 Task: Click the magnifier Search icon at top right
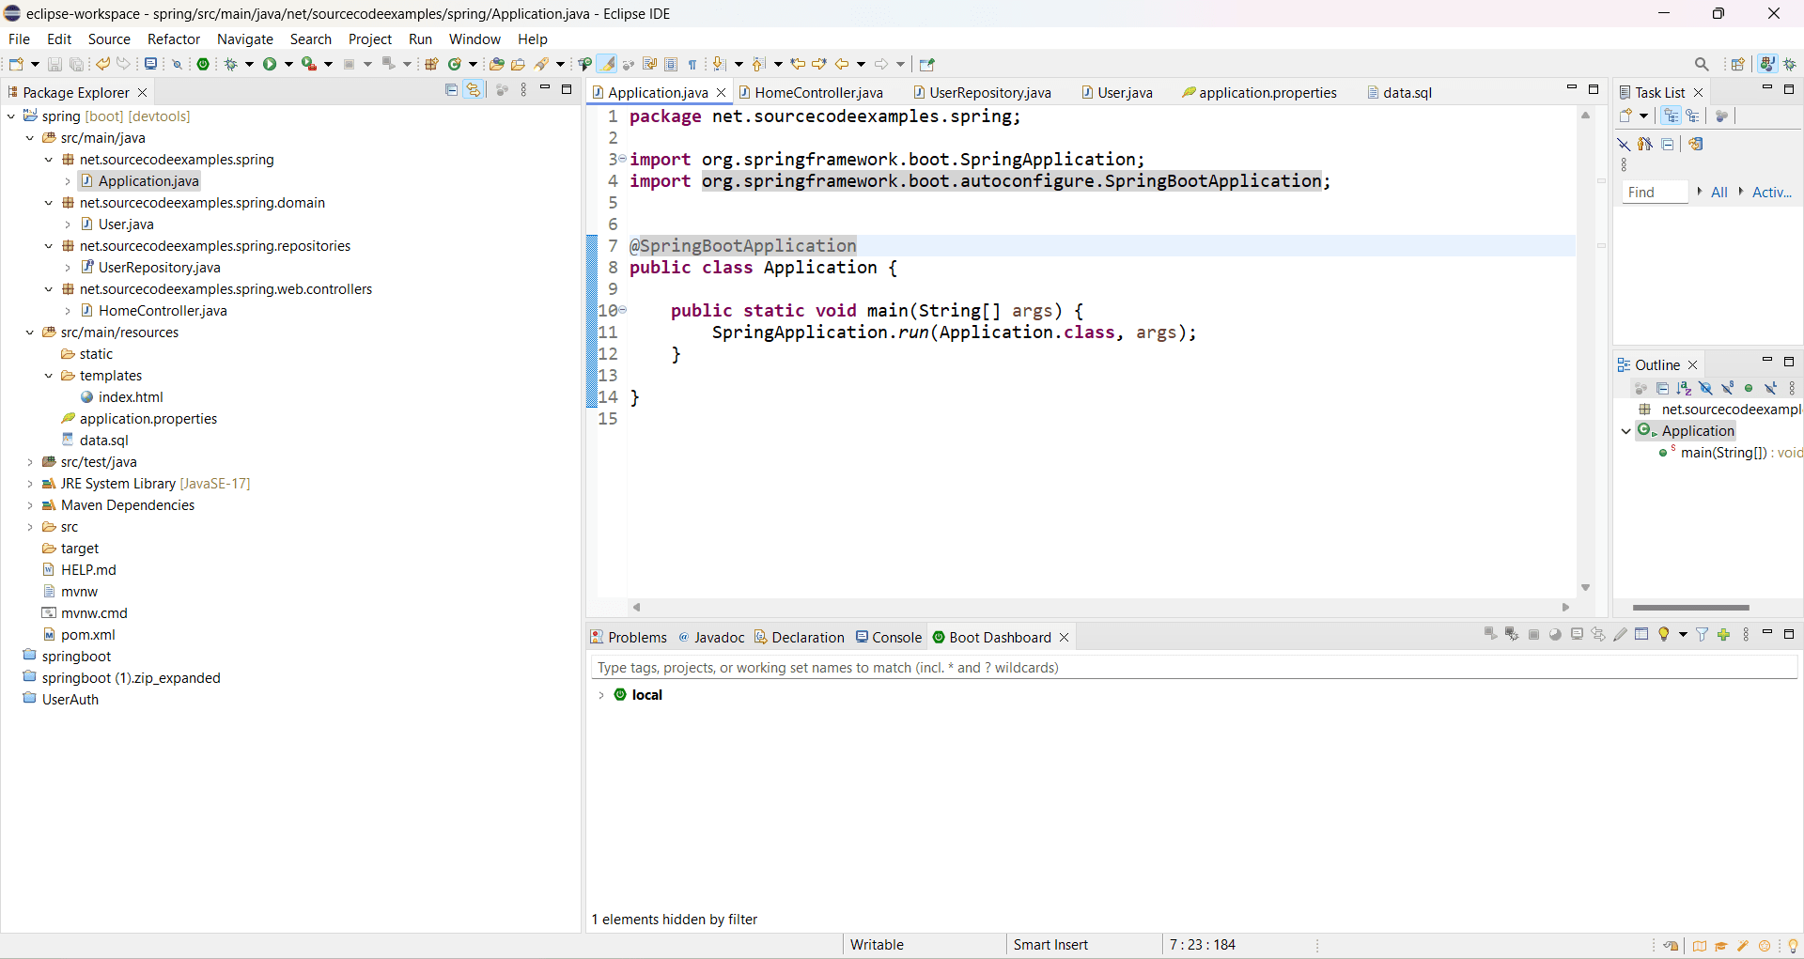pyautogui.click(x=1702, y=64)
